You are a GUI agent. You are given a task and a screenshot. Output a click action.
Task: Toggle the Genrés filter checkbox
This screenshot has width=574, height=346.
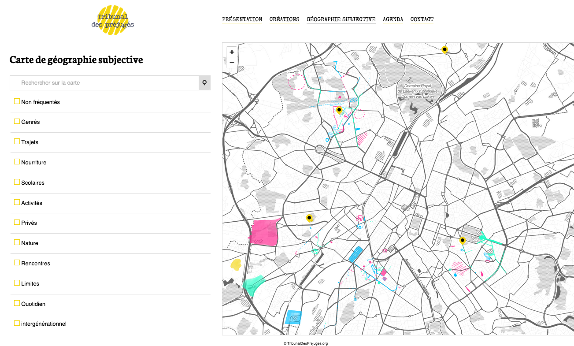[17, 121]
